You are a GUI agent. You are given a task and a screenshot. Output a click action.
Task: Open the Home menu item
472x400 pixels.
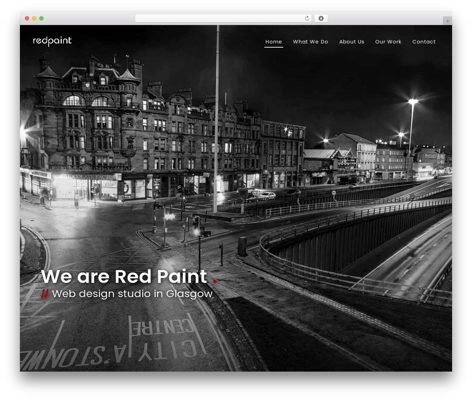pyautogui.click(x=274, y=42)
